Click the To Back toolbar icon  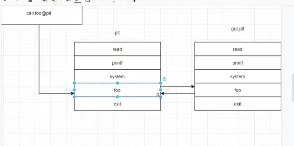pyautogui.click(x=54, y=1)
